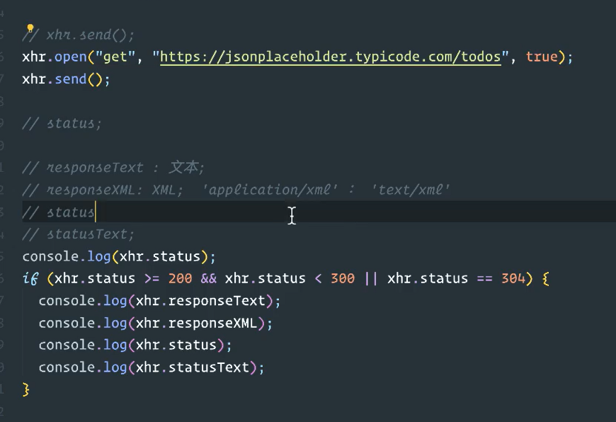616x422 pixels.
Task: Click the number 304 in the condition
Action: click(513, 278)
